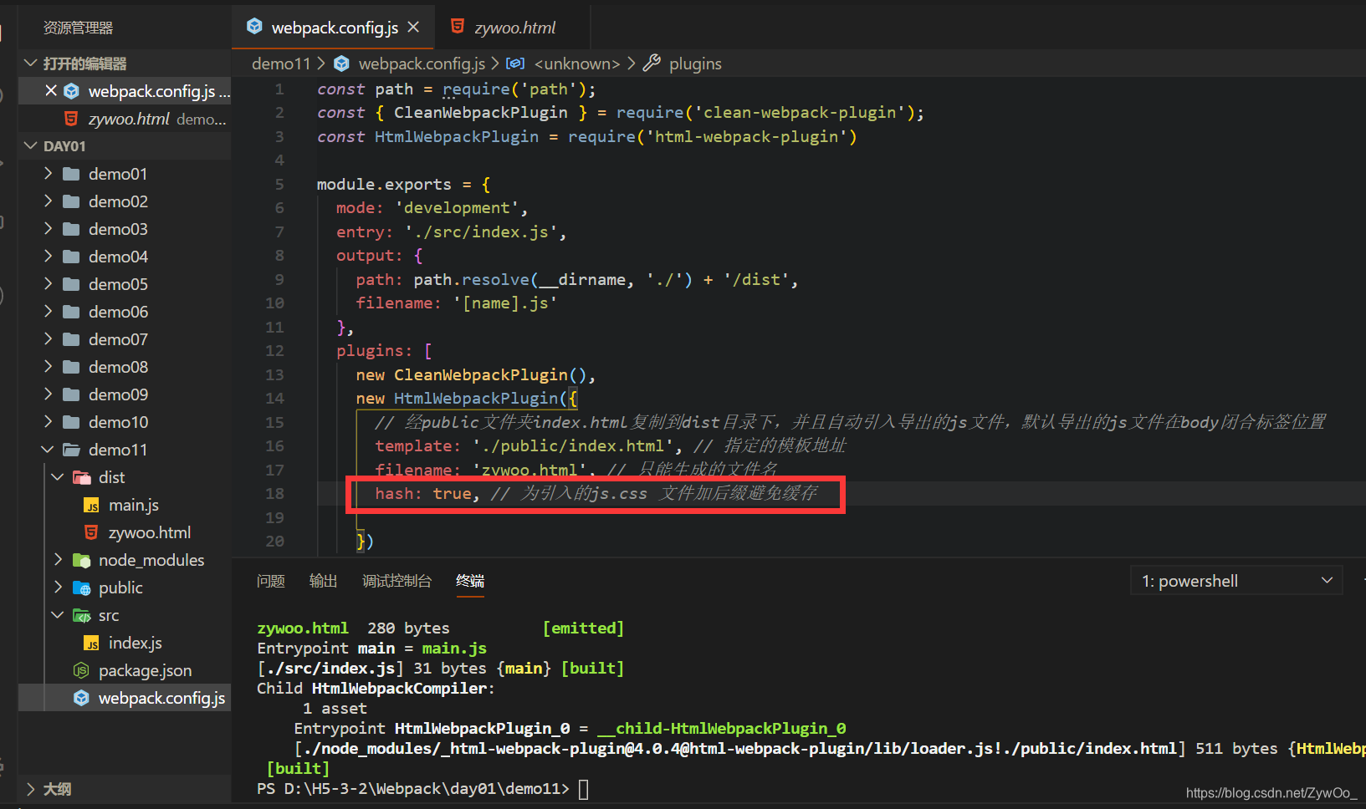The height and width of the screenshot is (809, 1366).
Task: Click the package.json node icon
Action: tap(81, 670)
